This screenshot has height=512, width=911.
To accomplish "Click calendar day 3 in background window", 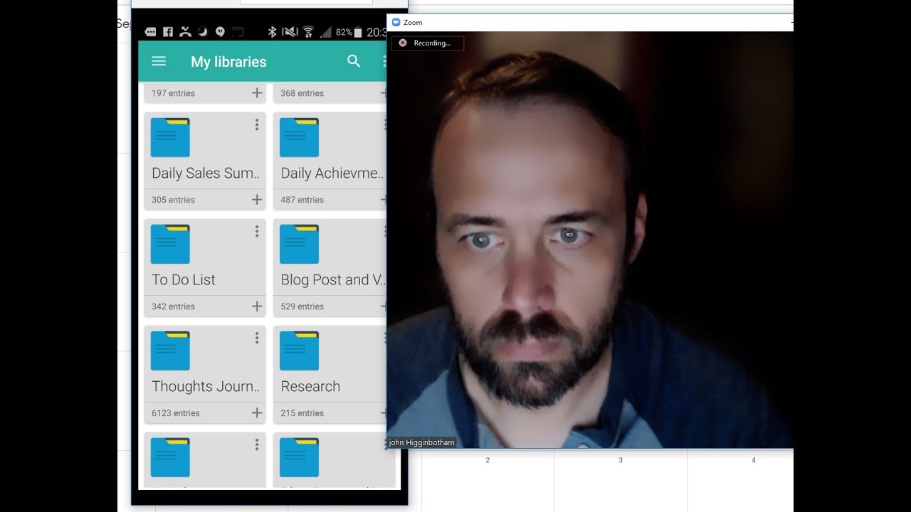I will (x=621, y=461).
